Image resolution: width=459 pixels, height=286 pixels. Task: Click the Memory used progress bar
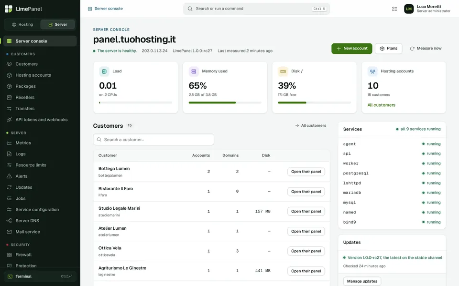225,103
